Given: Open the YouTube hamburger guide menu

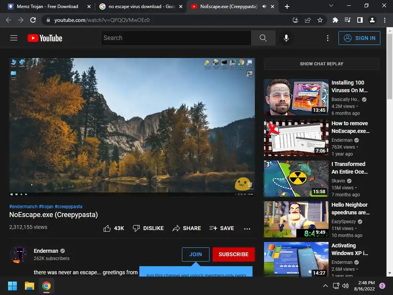Looking at the screenshot, I should [14, 38].
